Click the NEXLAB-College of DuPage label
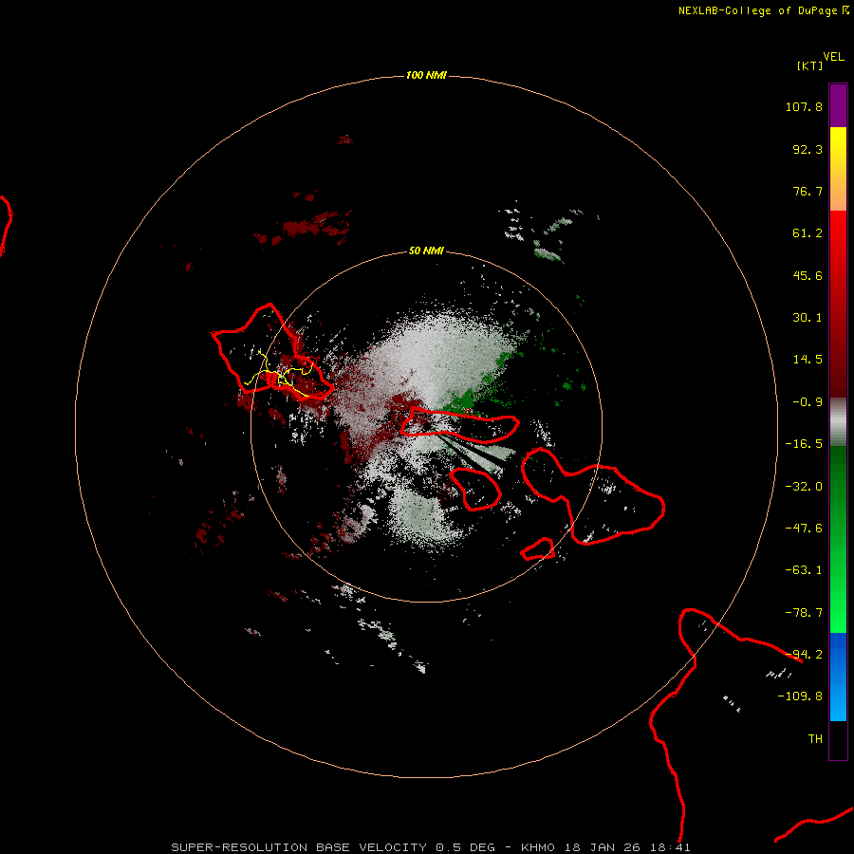This screenshot has width=854, height=854. pos(764,10)
